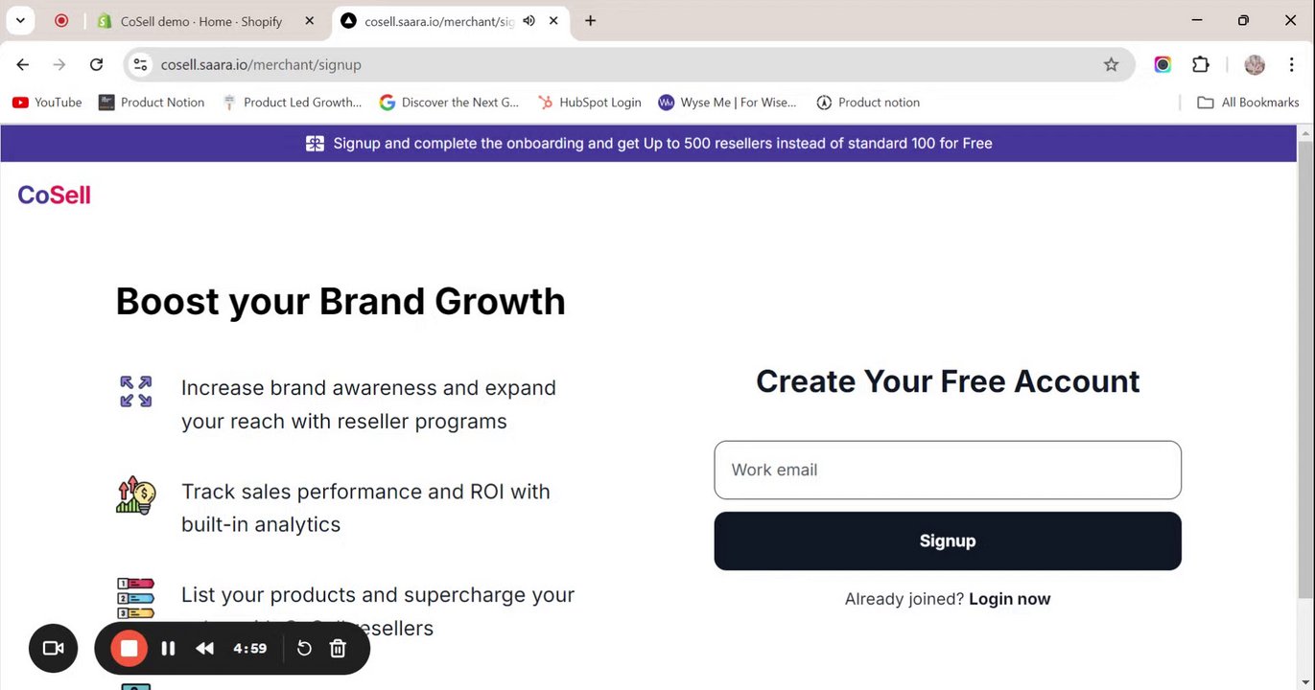Open the HubSpot Login bookmark
The image size is (1315, 690).
coord(589,103)
